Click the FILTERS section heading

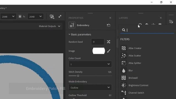125,39
